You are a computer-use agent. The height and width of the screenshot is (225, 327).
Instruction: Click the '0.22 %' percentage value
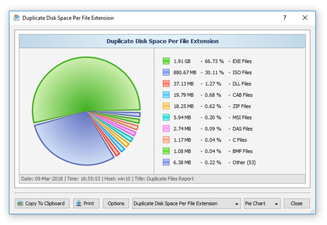213,162
